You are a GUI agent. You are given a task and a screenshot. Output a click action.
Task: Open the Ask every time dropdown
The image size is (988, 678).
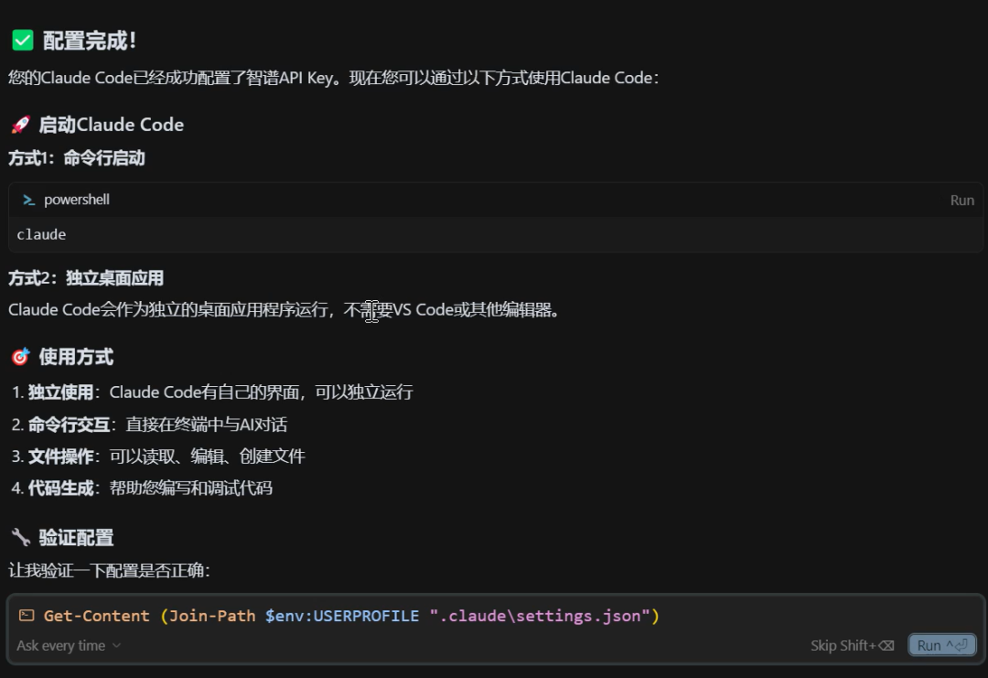tap(68, 645)
